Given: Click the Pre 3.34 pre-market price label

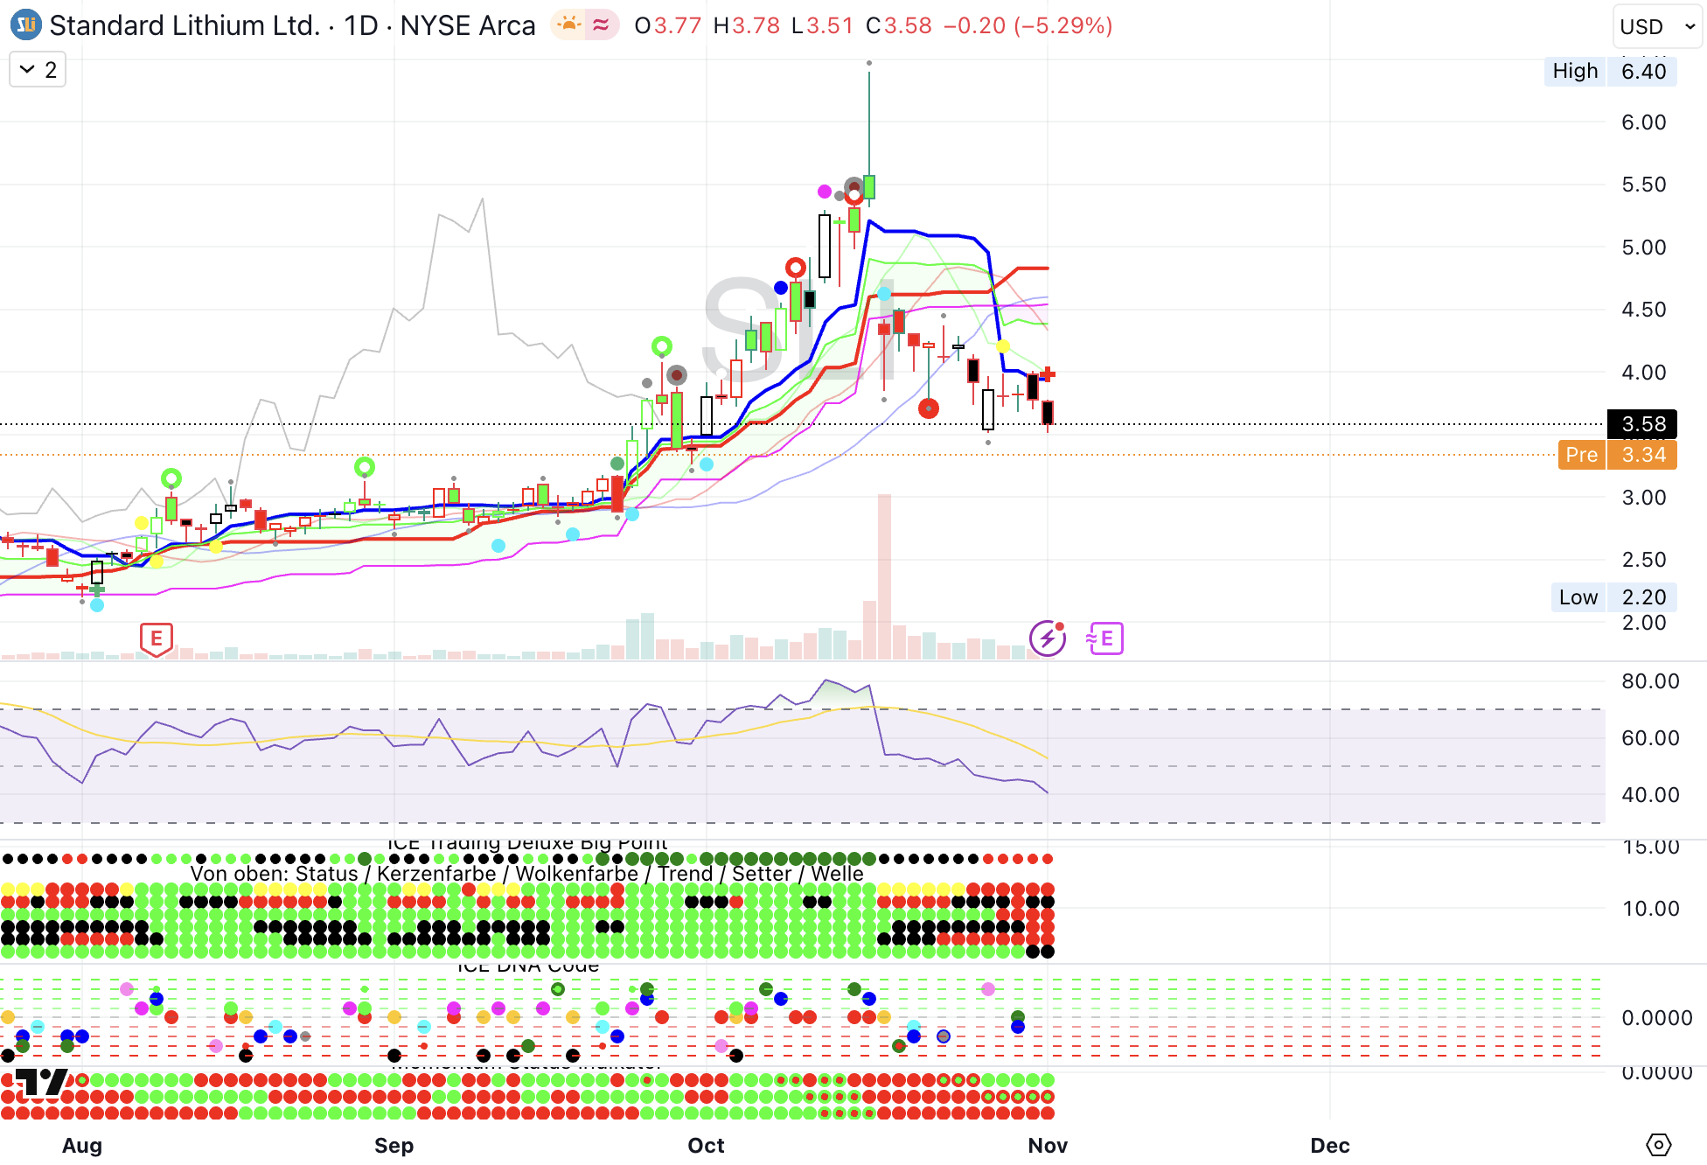Looking at the screenshot, I should point(1617,455).
